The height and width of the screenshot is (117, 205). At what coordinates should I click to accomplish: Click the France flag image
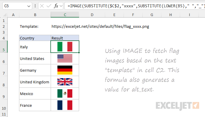pos(65,105)
